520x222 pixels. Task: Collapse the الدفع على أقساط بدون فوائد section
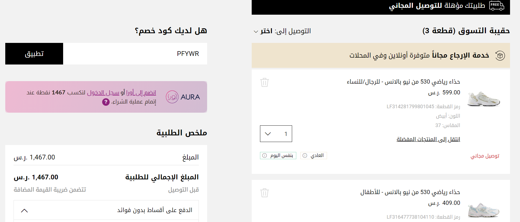click(x=24, y=211)
